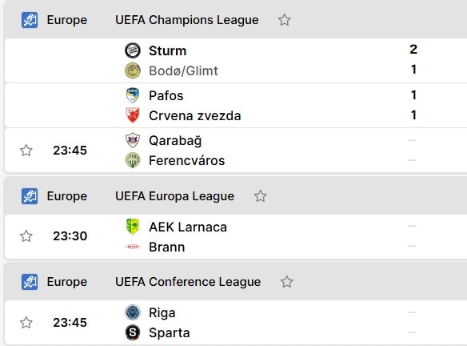Click the Riga blue lion crest
The height and width of the screenshot is (346, 467).
[133, 312]
